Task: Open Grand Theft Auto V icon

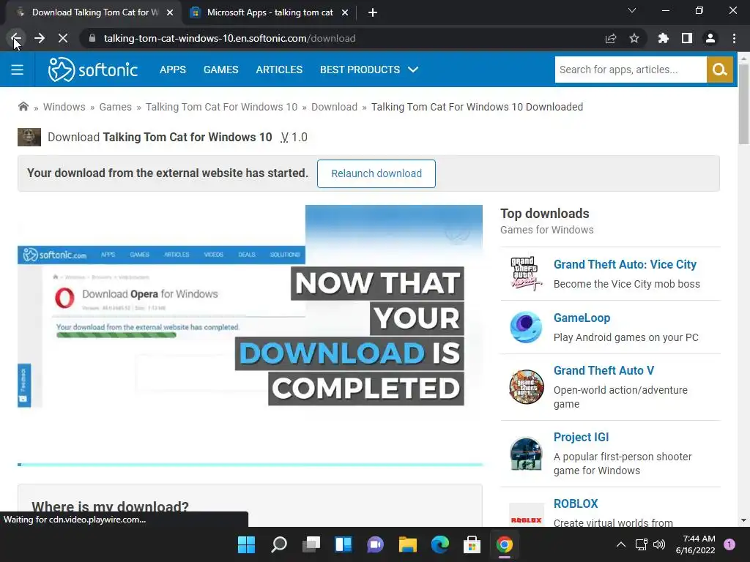Action: [526, 386]
